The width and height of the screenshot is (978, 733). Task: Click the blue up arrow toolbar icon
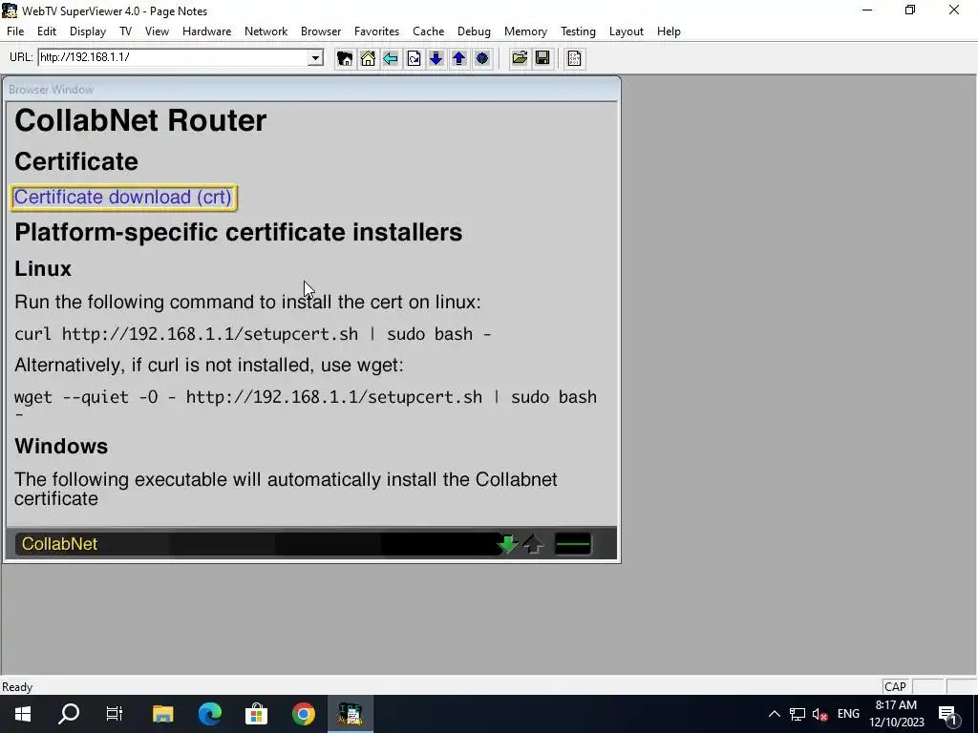tap(459, 58)
